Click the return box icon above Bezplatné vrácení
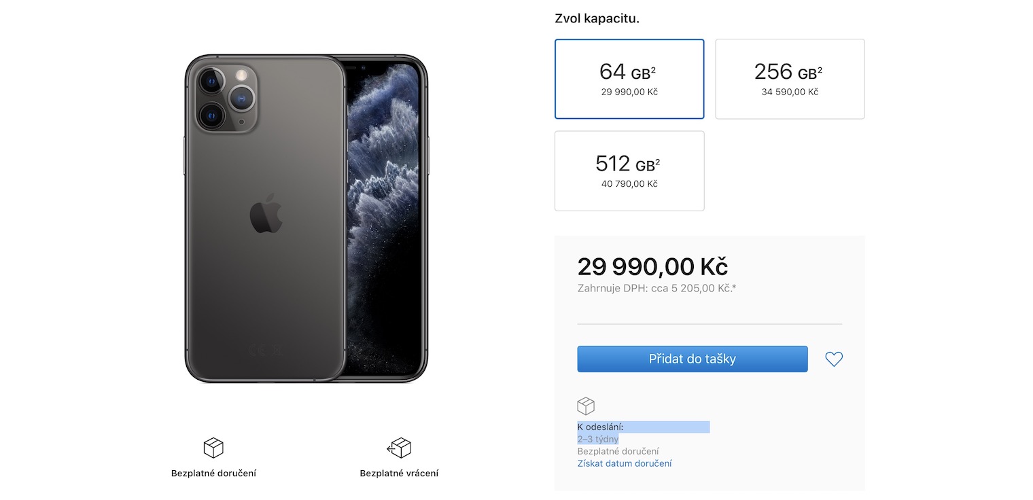This screenshot has height=500, width=1033. 399,448
